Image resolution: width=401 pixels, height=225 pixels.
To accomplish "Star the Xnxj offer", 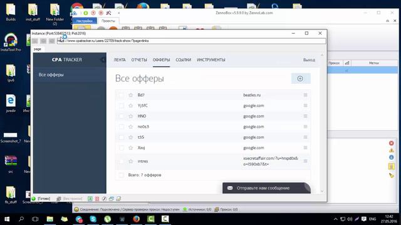I will [x=131, y=148].
